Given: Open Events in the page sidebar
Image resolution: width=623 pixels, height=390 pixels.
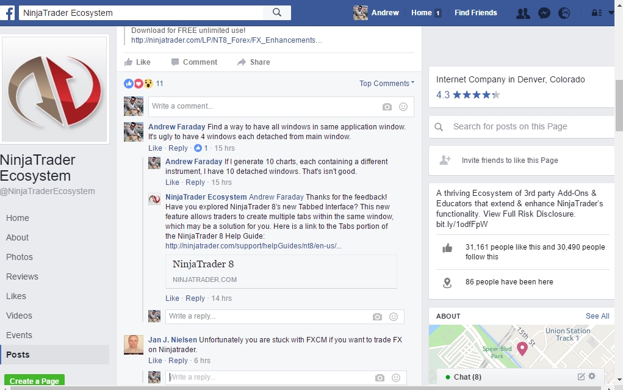Looking at the screenshot, I should (19, 335).
